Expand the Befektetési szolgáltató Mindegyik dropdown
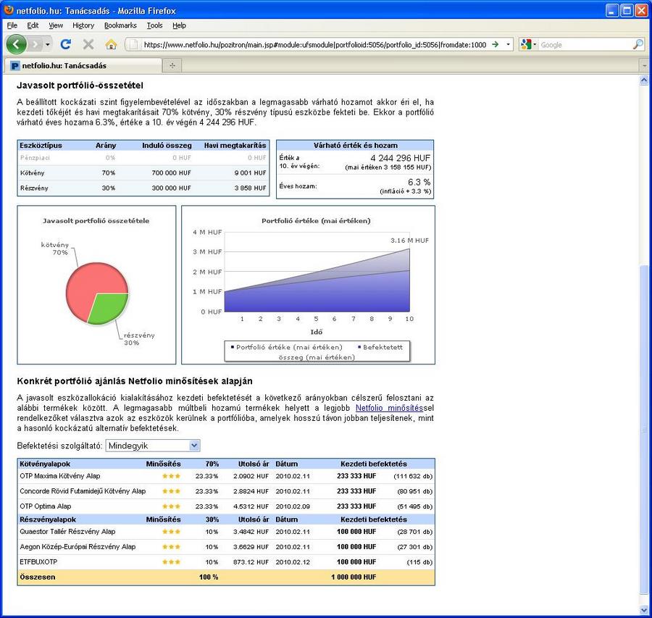The height and width of the screenshot is (618, 652). click(153, 446)
